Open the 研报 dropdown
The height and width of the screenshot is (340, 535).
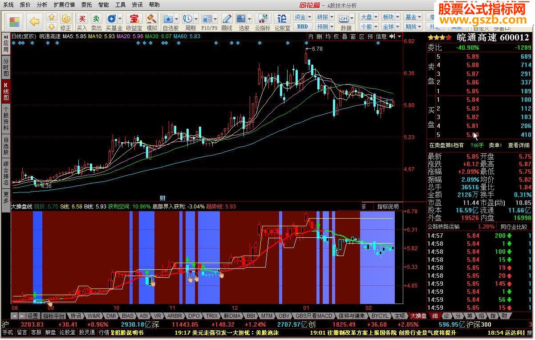click(x=324, y=17)
